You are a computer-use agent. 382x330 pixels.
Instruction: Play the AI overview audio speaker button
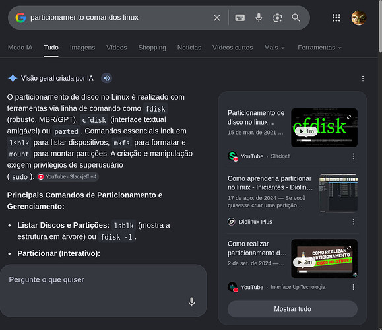(x=106, y=79)
